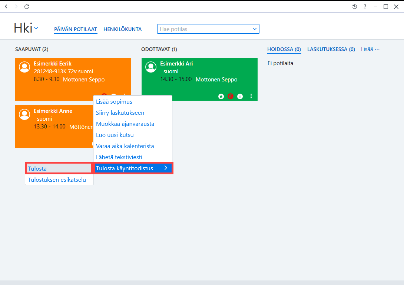404x285 pixels.
Task: Reload the page with refresh icon
Action: coord(27,7)
